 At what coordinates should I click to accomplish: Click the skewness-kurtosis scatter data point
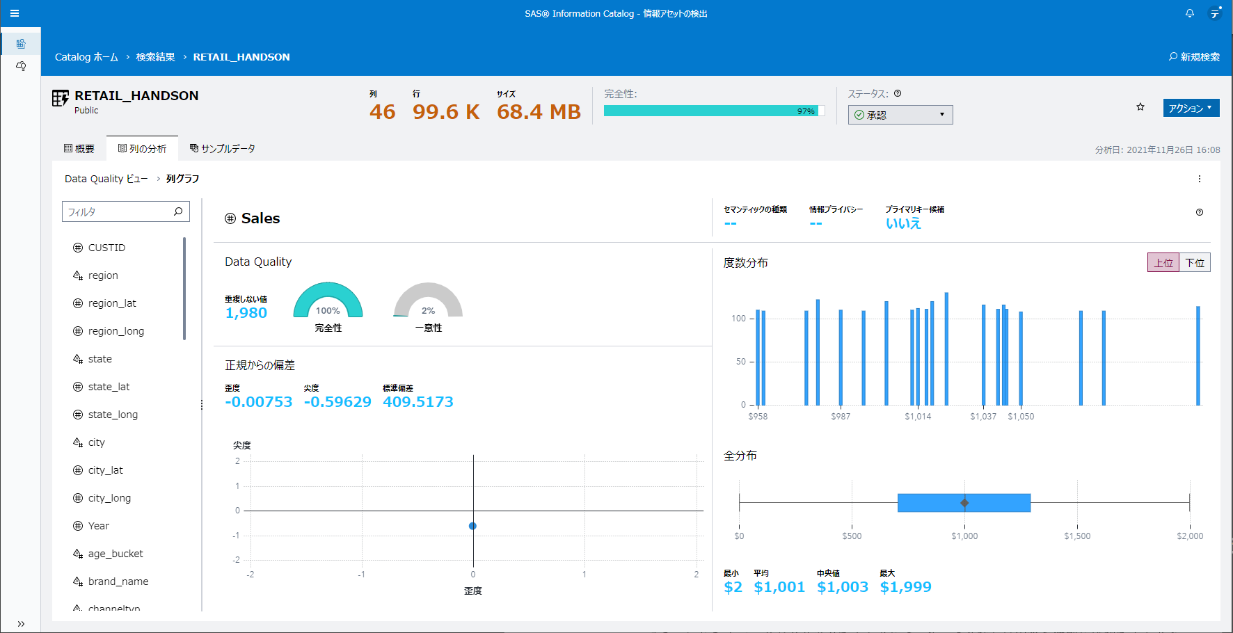472,526
